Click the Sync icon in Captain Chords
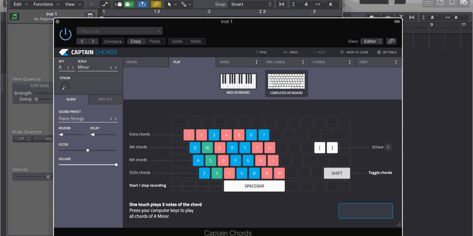 coord(260,53)
